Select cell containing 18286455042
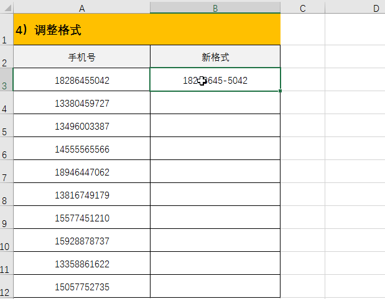 (81, 79)
